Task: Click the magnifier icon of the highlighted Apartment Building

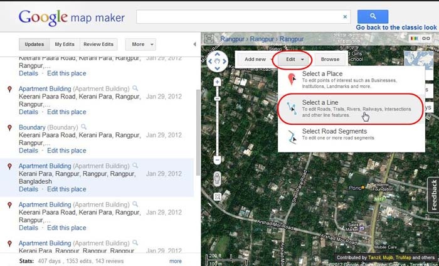Action: pyautogui.click(x=135, y=165)
